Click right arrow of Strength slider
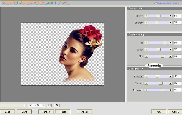The image size is (182, 115). click(x=170, y=23)
